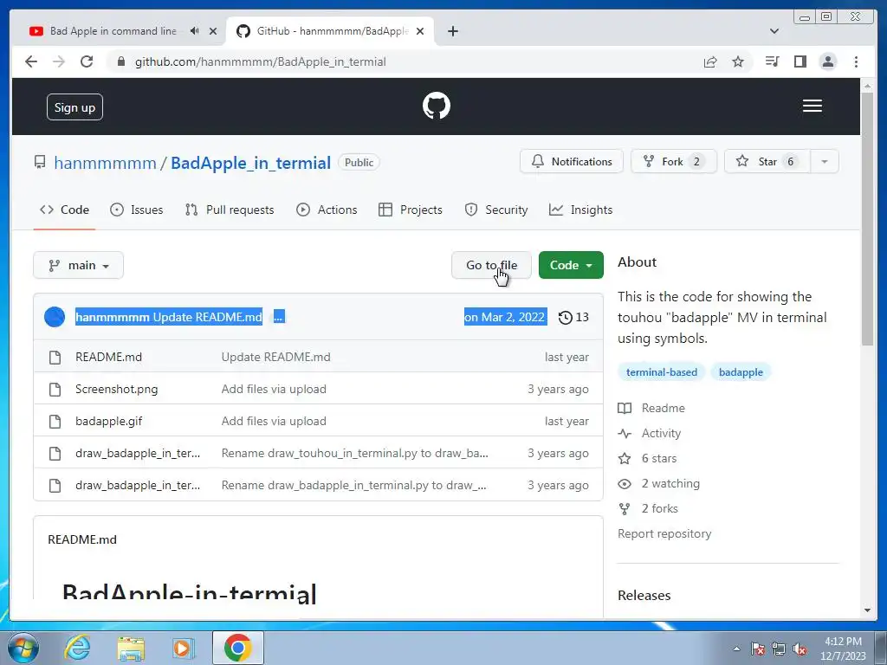Click Action Center flag icon in tray
The width and height of the screenshot is (887, 665).
[757, 649]
